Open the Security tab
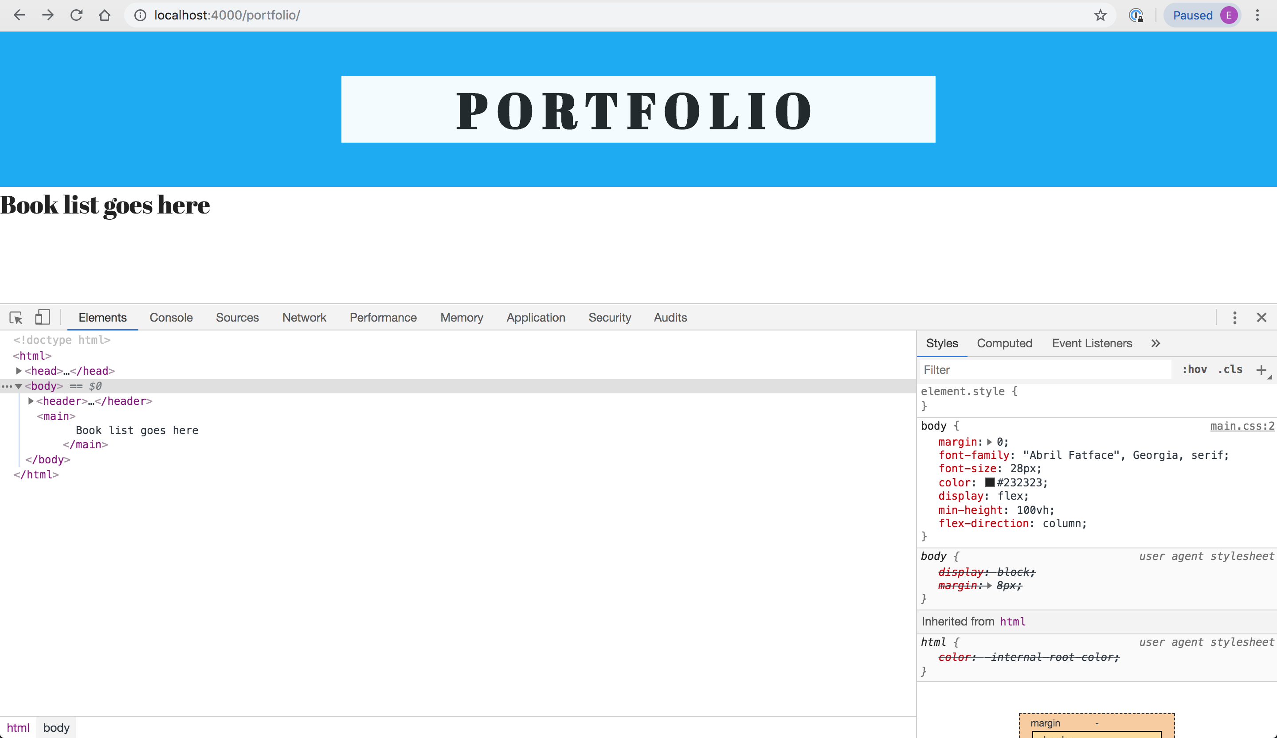 610,317
